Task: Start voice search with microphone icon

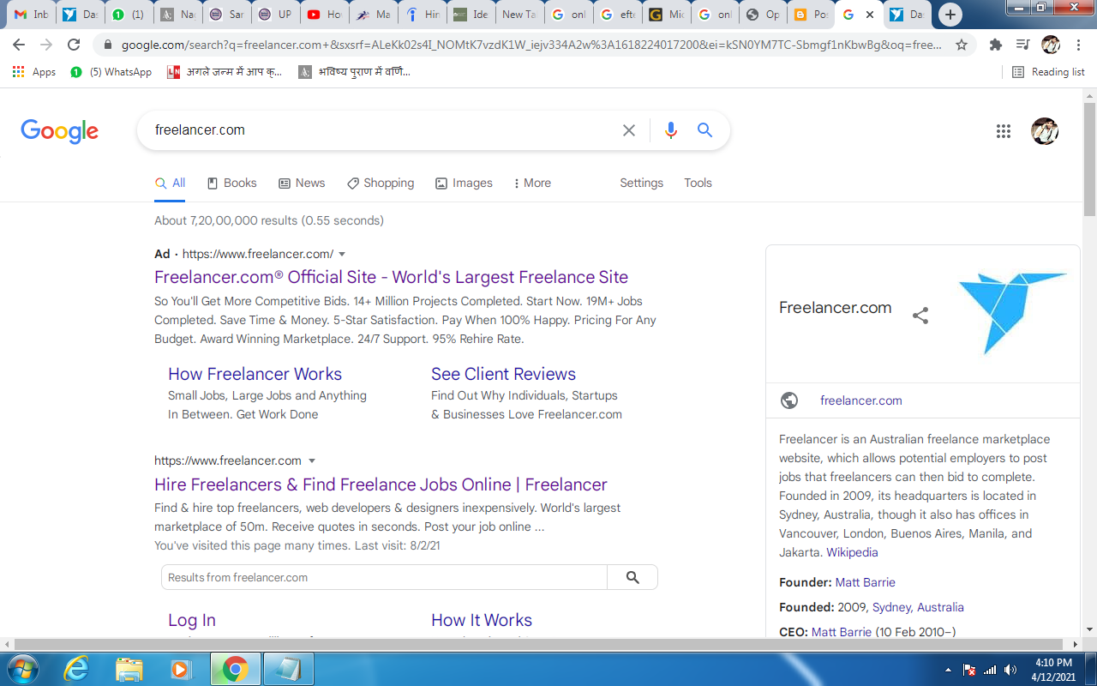Action: click(670, 130)
